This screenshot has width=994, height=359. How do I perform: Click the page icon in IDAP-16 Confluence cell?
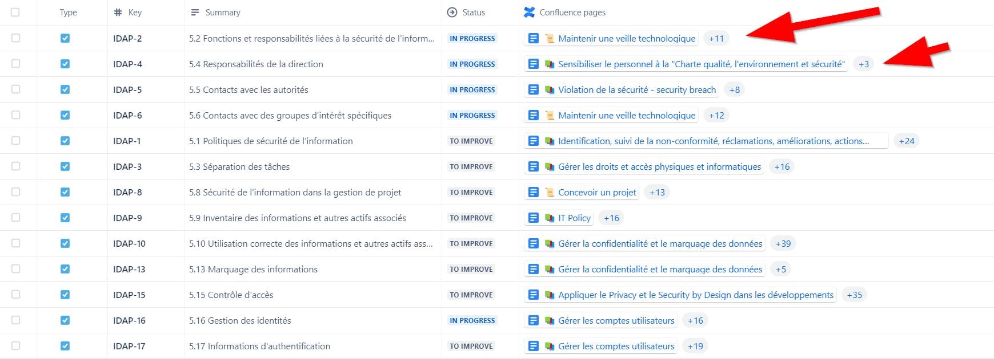point(533,320)
